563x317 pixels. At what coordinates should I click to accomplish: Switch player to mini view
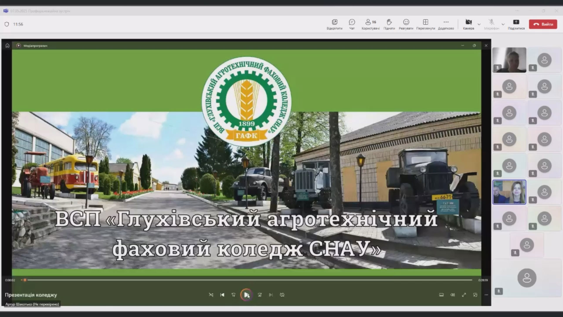click(x=475, y=295)
